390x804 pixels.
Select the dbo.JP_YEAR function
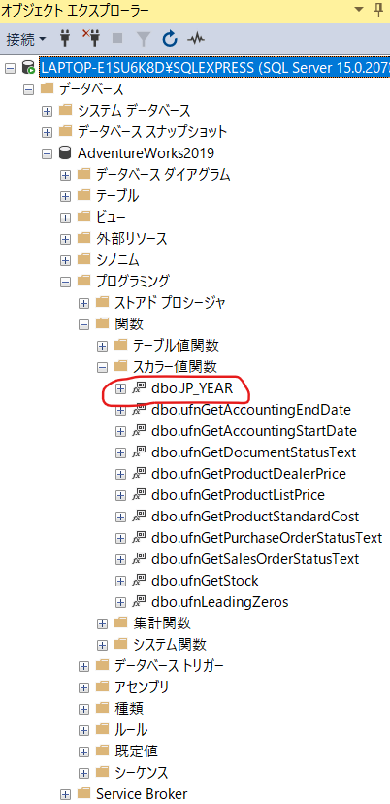192,388
